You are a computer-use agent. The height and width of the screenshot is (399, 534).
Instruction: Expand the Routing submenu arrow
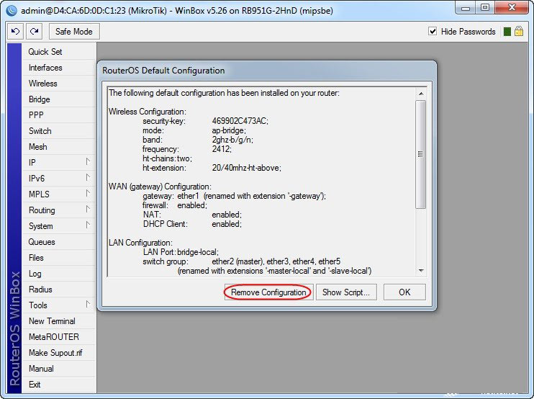[x=88, y=209]
